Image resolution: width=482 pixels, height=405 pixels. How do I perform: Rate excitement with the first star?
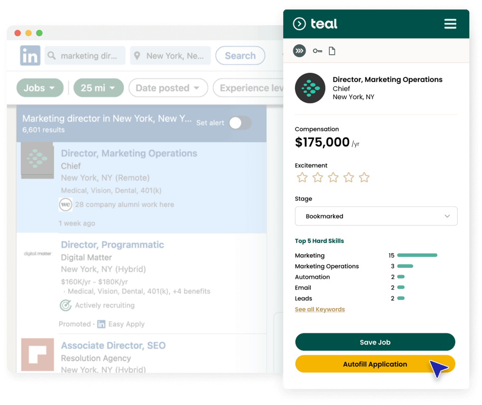click(302, 177)
